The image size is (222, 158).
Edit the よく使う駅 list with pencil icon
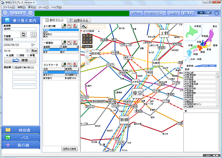coord(64,26)
